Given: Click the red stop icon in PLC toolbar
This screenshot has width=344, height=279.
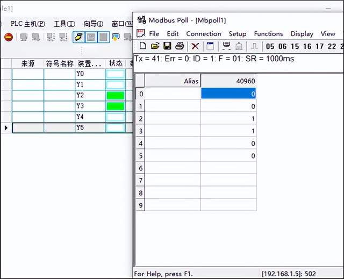Looking at the screenshot, I should (x=9, y=37).
